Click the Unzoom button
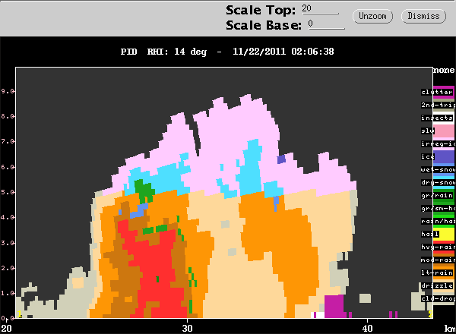 click(372, 16)
